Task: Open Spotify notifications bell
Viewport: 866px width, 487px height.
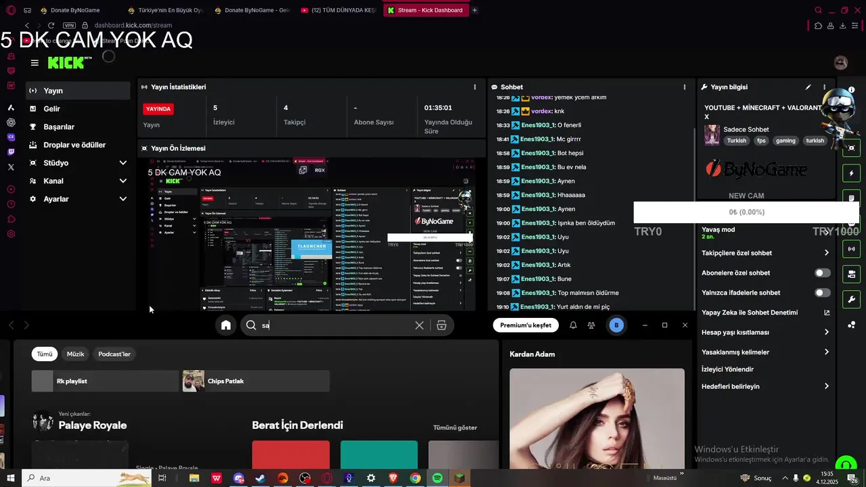Action: click(x=573, y=325)
